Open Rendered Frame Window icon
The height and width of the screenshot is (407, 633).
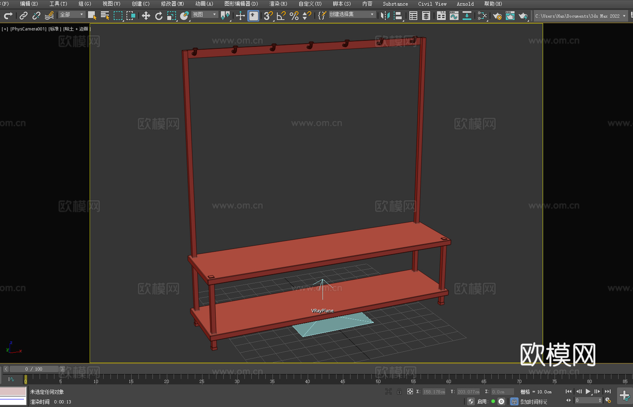[510, 16]
